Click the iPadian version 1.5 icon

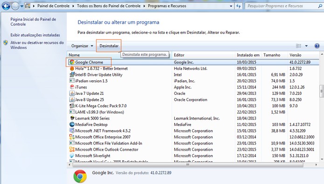(72, 81)
